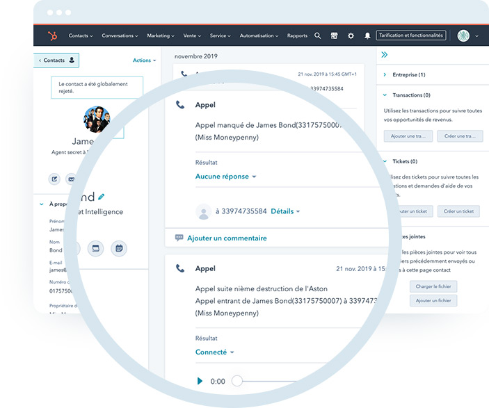The image size is (489, 408).
Task: Click the account avatar in navbar
Action: point(463,36)
